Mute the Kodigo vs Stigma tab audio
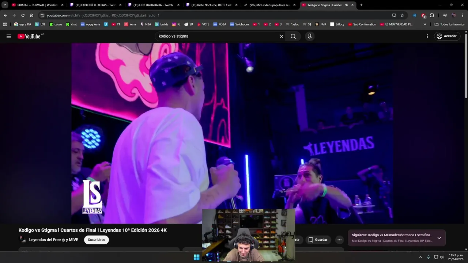Image resolution: width=468 pixels, height=263 pixels. (346, 5)
